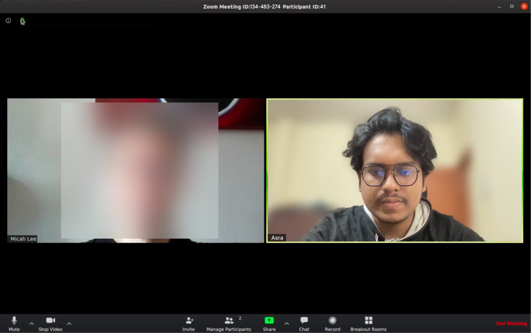
Task: Maximize the Zoom meeting window
Action: pos(512,6)
